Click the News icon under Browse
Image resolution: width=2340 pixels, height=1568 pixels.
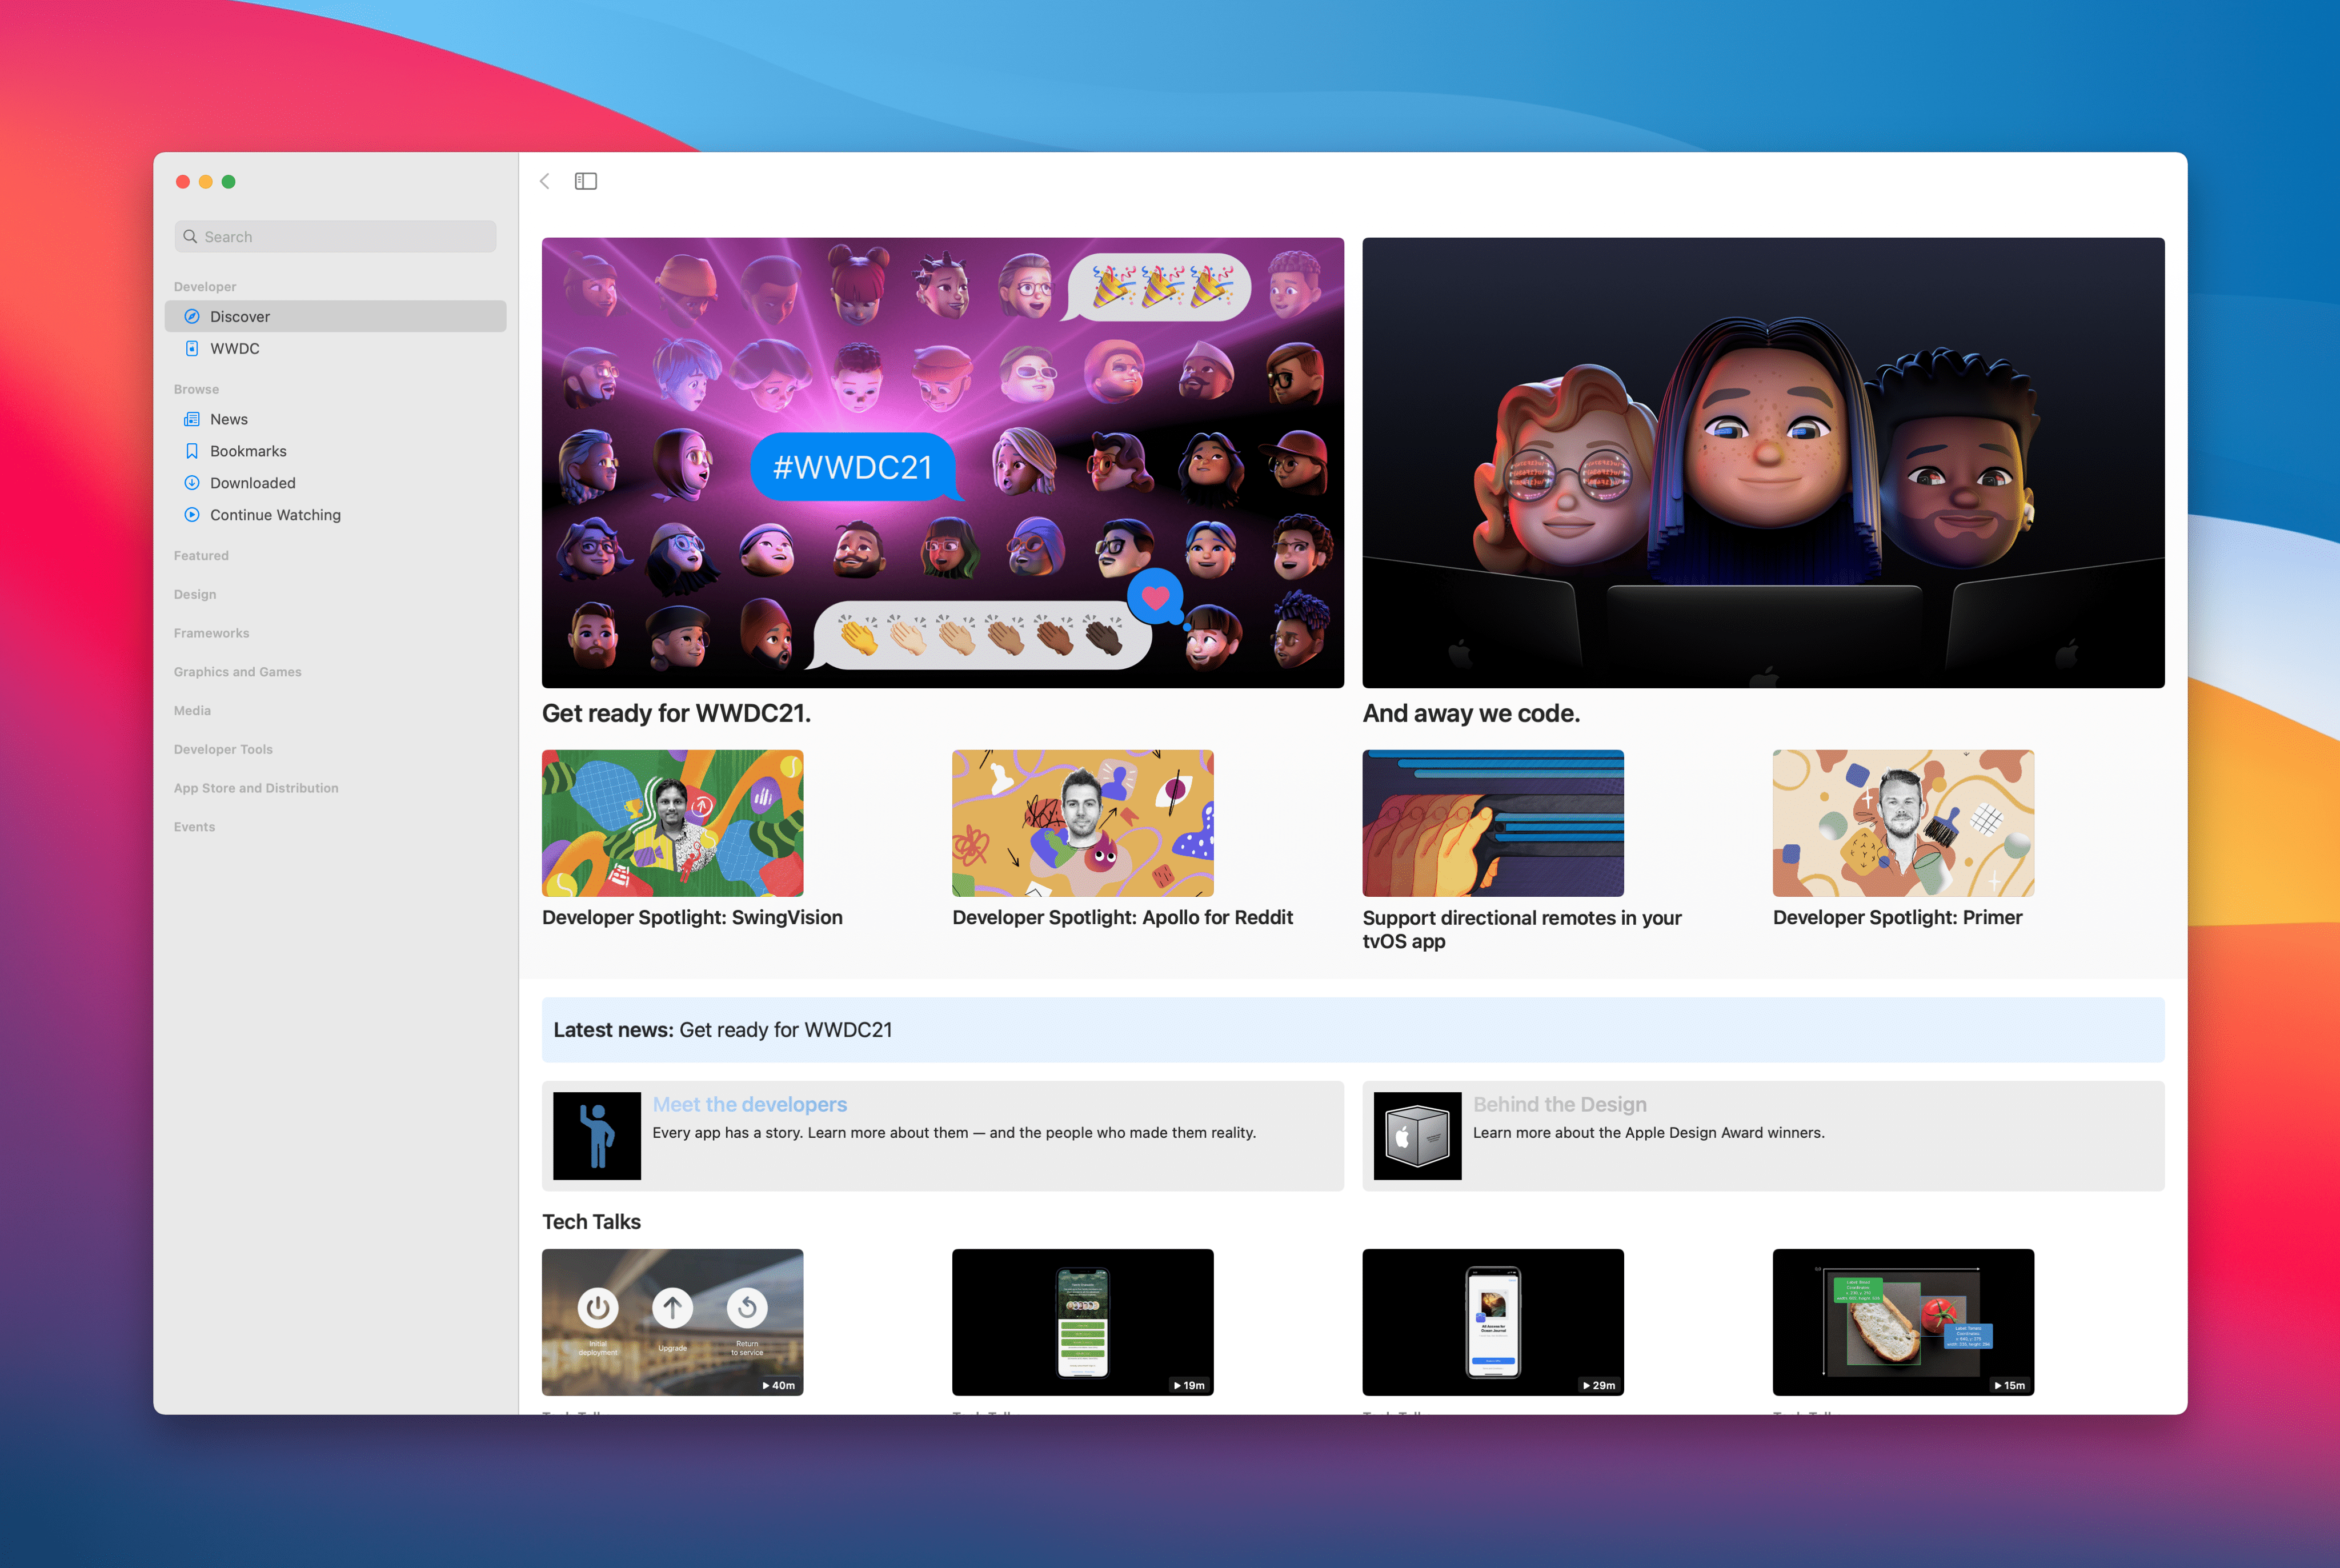[x=192, y=419]
